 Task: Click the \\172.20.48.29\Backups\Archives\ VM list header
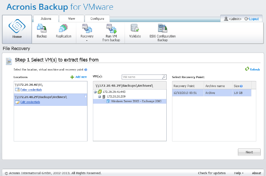coord(130,85)
